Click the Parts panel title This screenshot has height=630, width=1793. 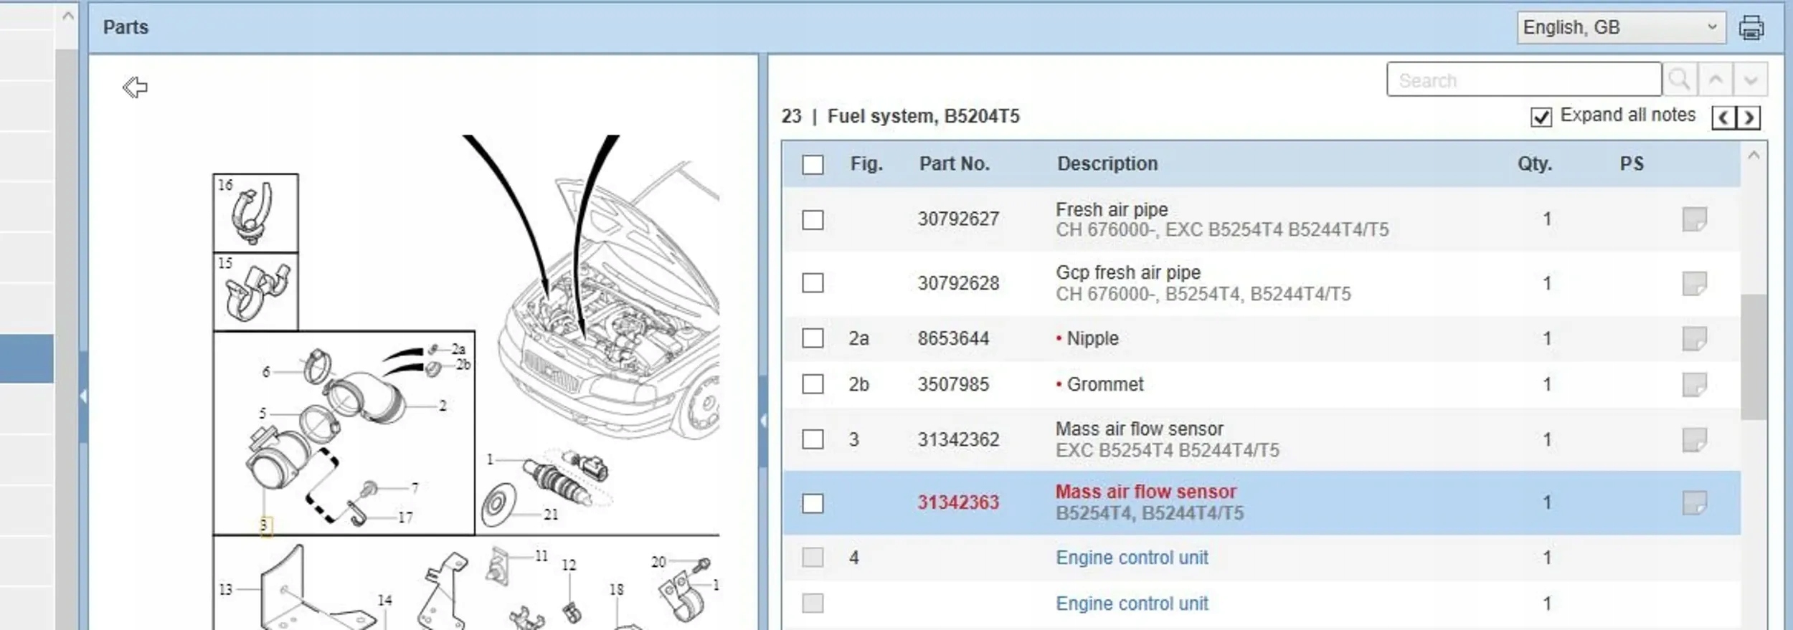click(126, 27)
